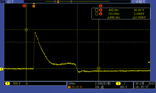The image size is (156, 93).
Task: Select cursor a label at top of graticule
Action: pyautogui.click(x=101, y=6)
